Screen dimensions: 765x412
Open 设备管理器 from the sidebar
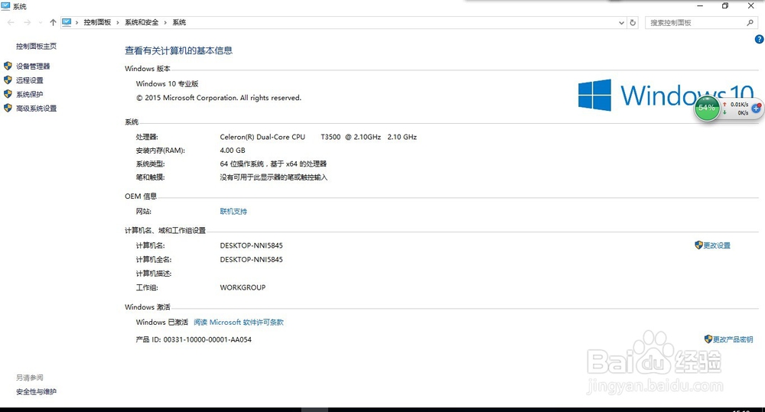pos(33,67)
